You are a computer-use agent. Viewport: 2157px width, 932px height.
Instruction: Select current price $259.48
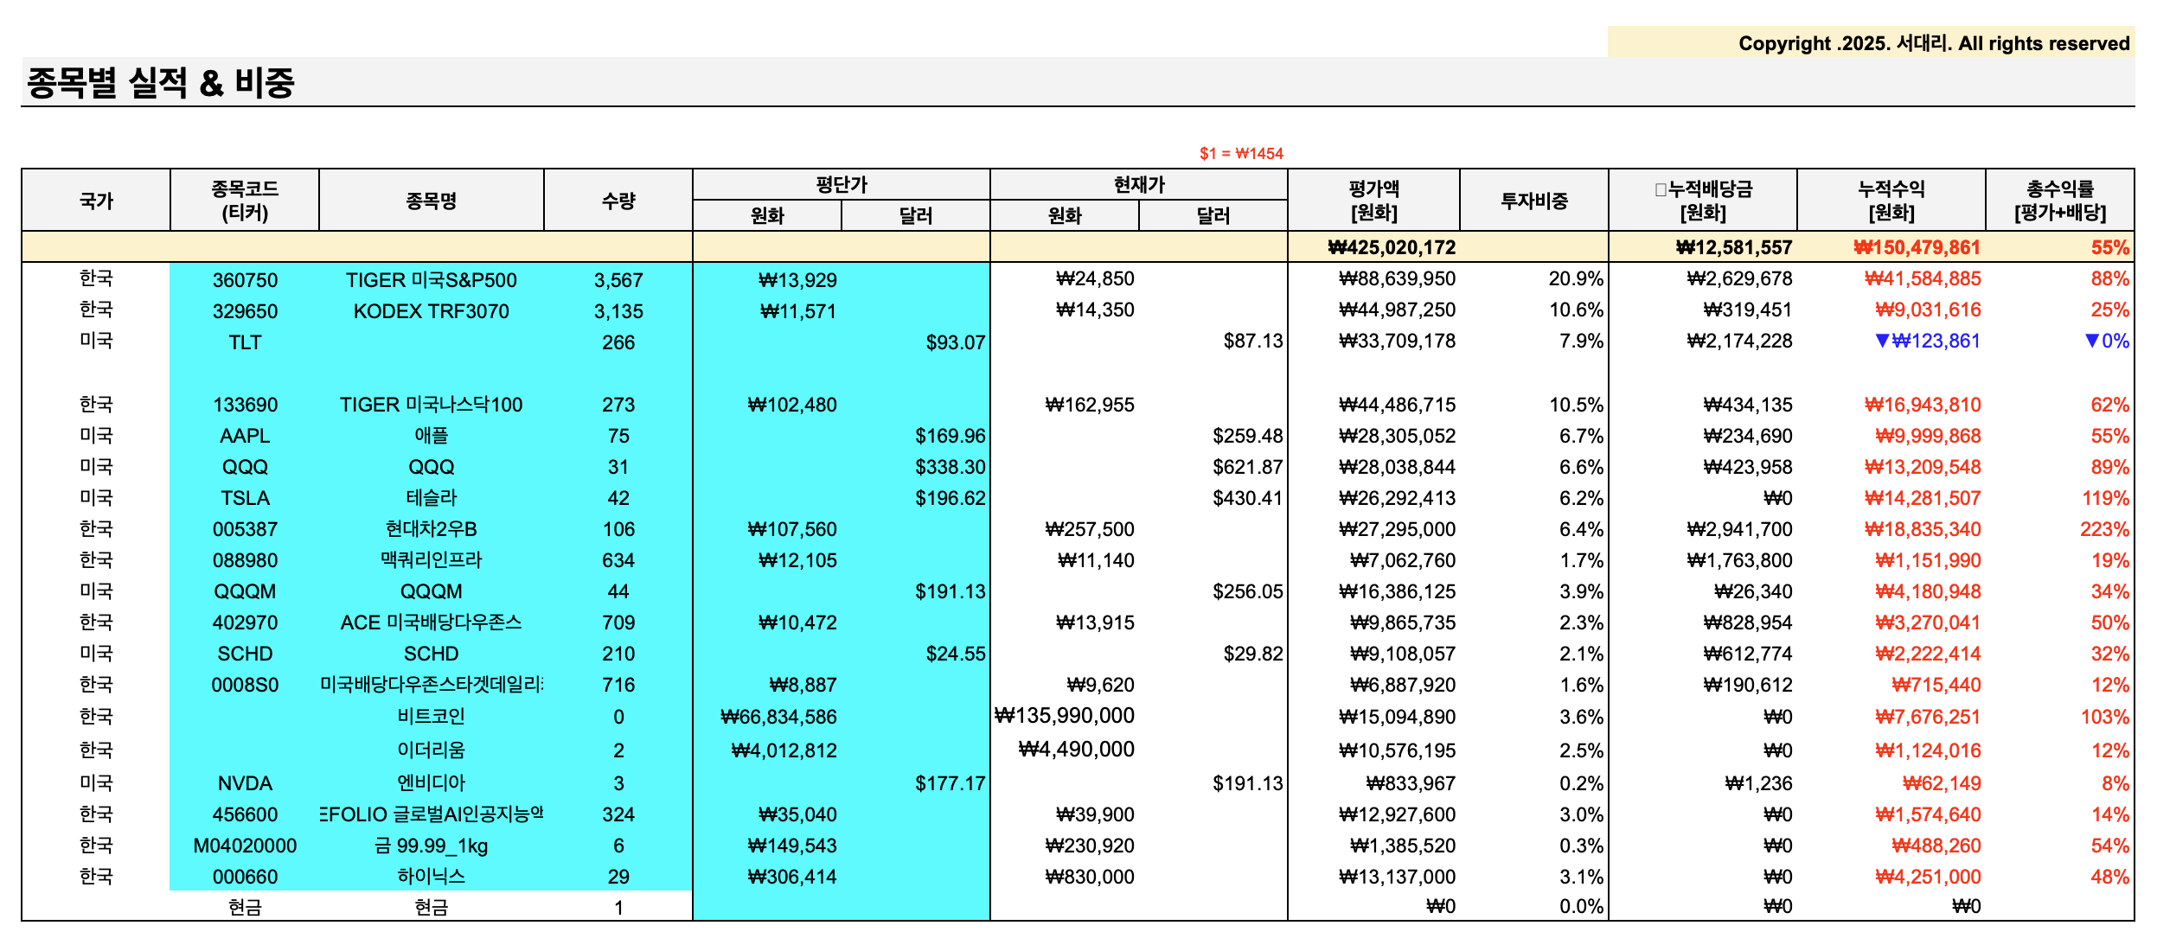tap(1248, 436)
